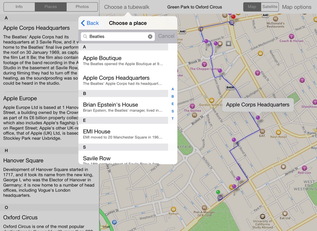Tap the Gordon Scott shop icon
The image size is (317, 231).
click(x=211, y=100)
